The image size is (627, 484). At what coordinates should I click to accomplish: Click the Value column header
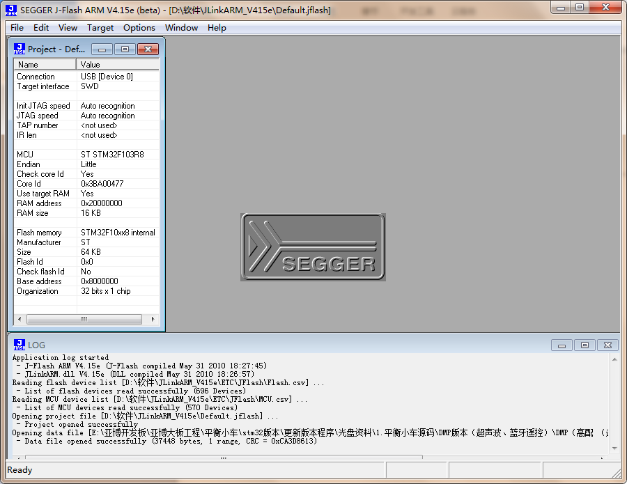118,64
